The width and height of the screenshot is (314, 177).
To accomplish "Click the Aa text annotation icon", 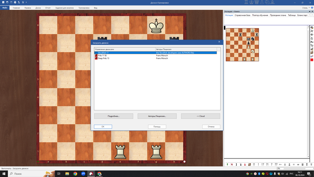I will (x=312, y=41).
